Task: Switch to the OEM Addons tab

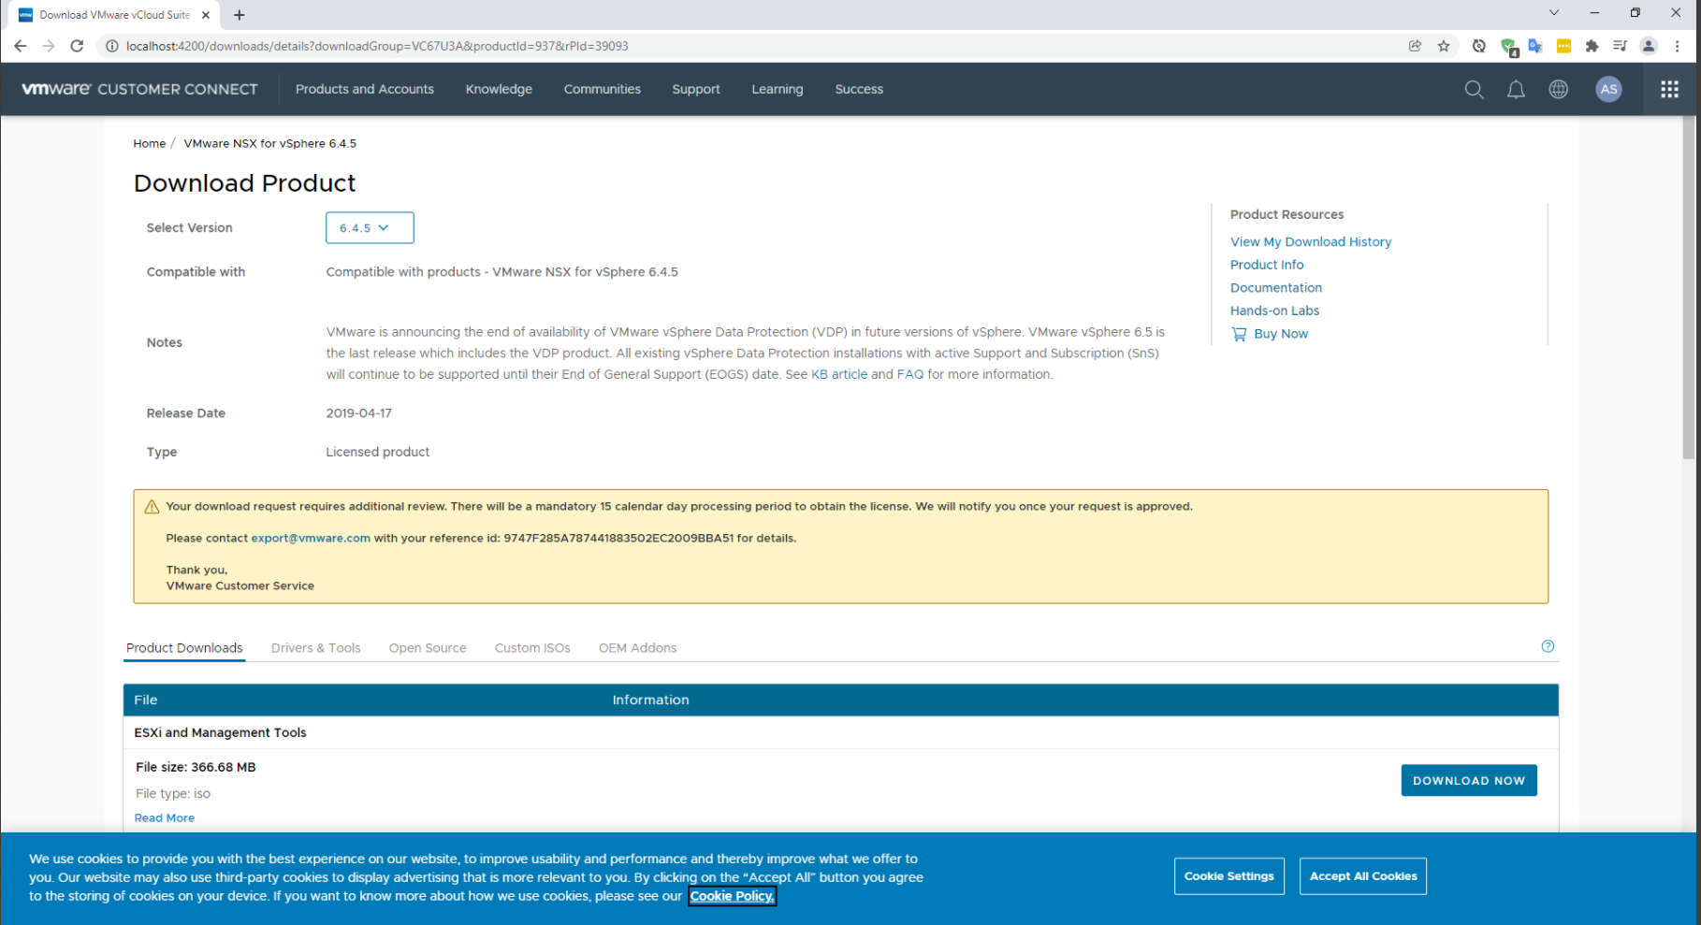Action: 637,648
